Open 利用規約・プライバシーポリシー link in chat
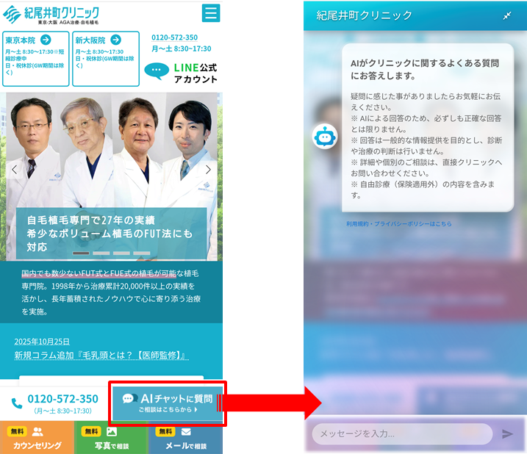Image resolution: width=527 pixels, height=454 pixels. [x=399, y=224]
